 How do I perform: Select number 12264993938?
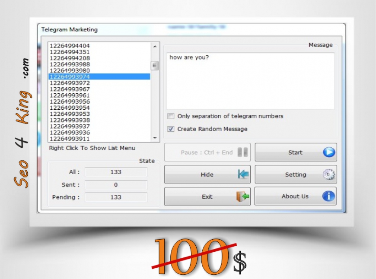[99, 120]
